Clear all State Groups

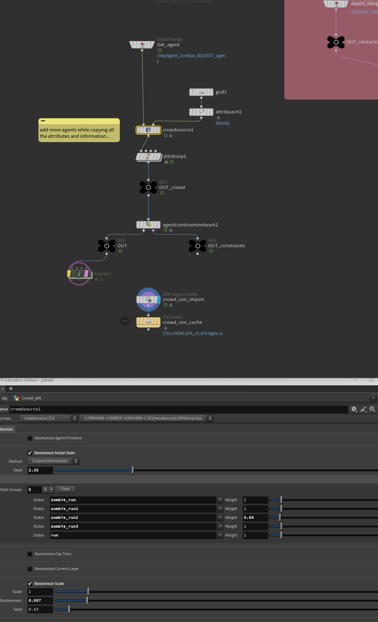[65, 489]
